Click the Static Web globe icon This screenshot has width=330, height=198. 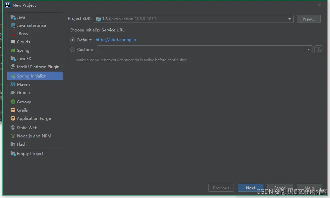tap(13, 128)
